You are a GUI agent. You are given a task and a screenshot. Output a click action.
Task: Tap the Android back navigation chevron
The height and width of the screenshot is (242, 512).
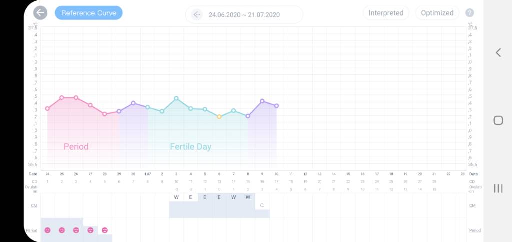498,53
